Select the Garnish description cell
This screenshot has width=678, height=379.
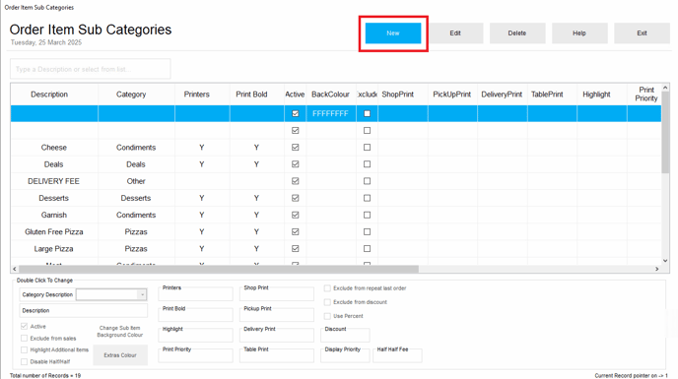pyautogui.click(x=54, y=215)
